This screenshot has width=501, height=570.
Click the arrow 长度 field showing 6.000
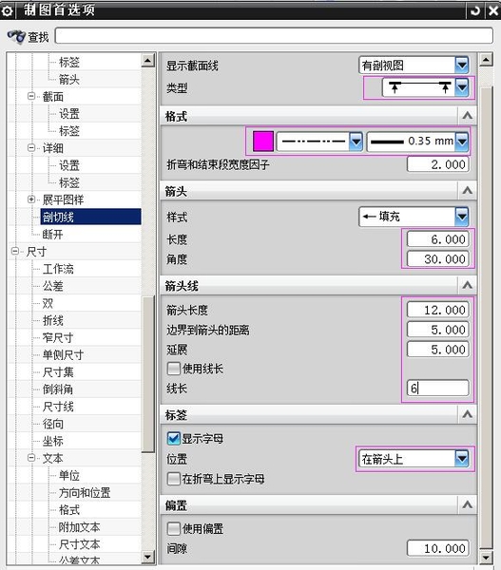pos(437,239)
